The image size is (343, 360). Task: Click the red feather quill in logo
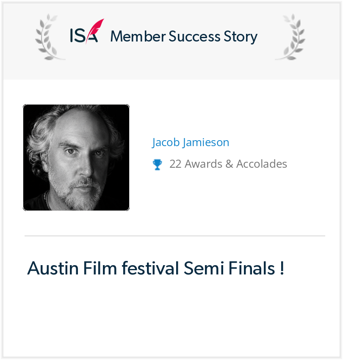pyautogui.click(x=94, y=31)
